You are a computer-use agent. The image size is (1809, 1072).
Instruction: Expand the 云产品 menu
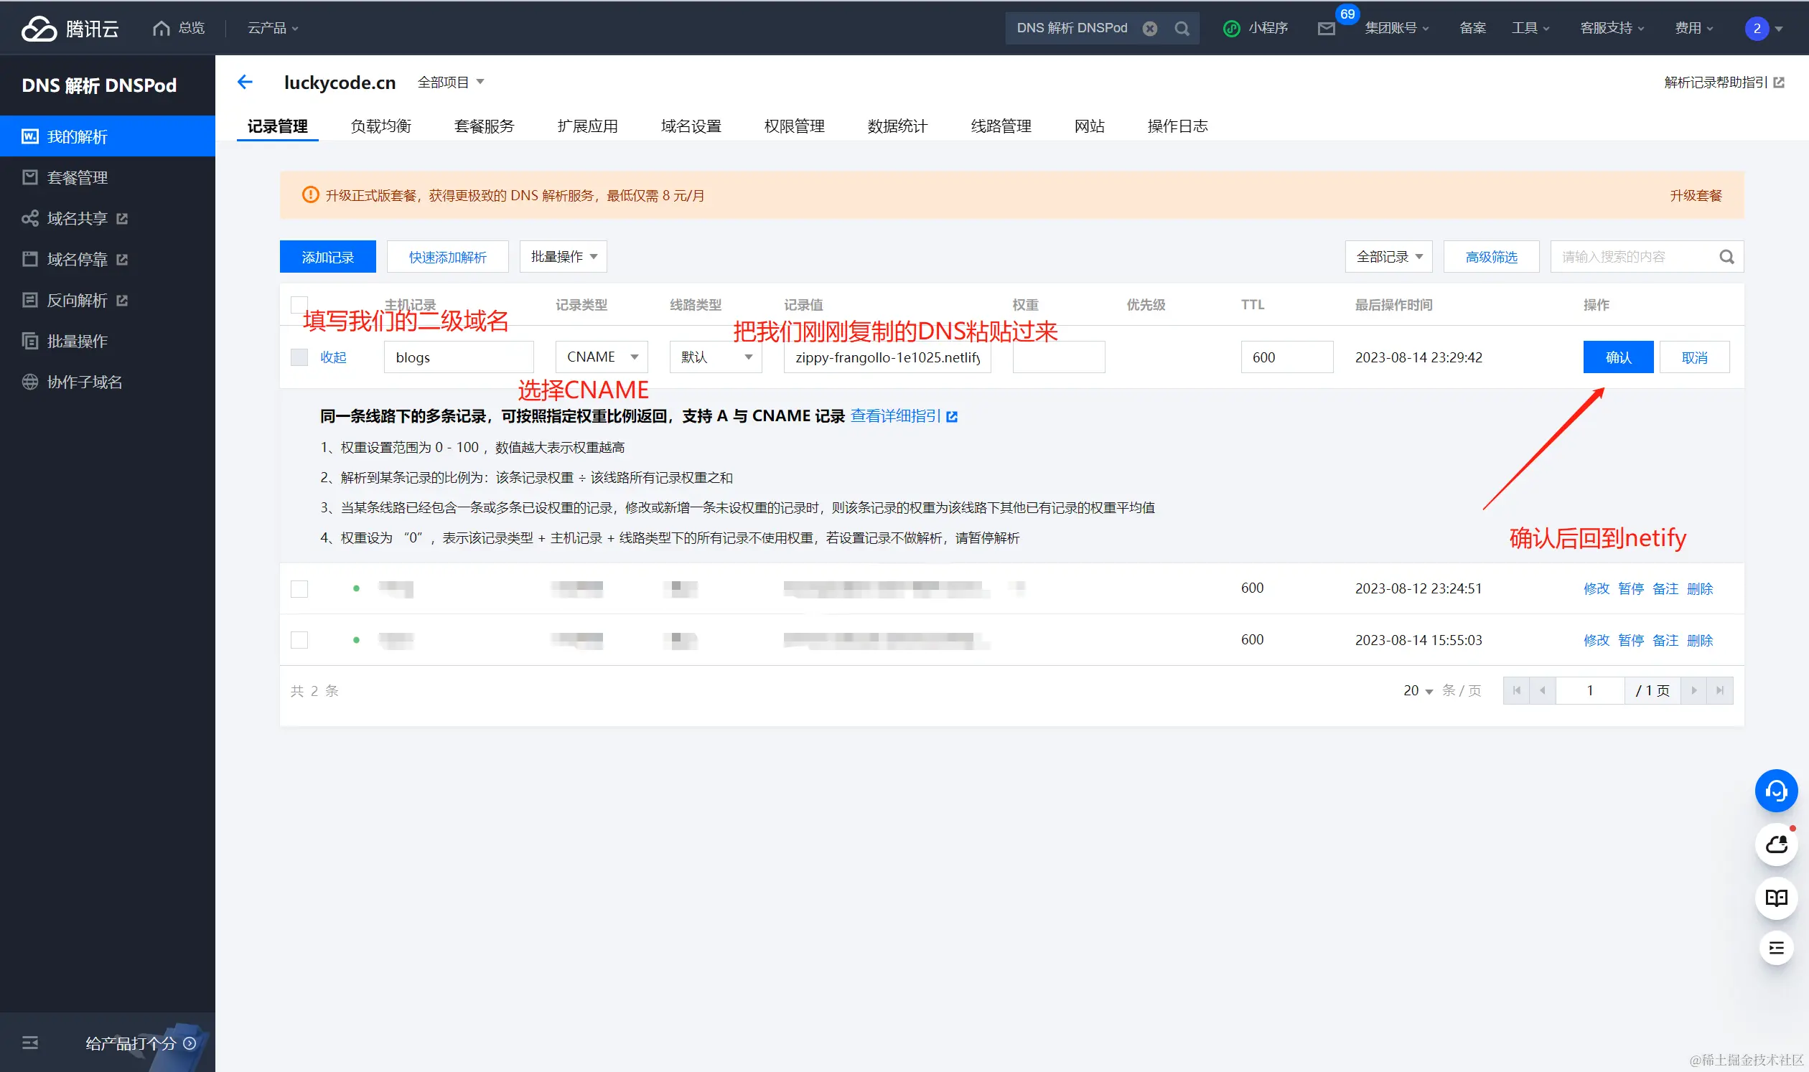273,28
